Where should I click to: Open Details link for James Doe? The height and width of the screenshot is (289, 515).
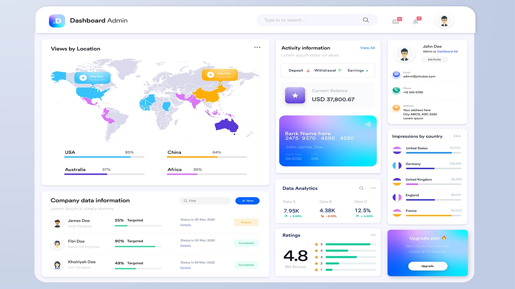[186, 225]
